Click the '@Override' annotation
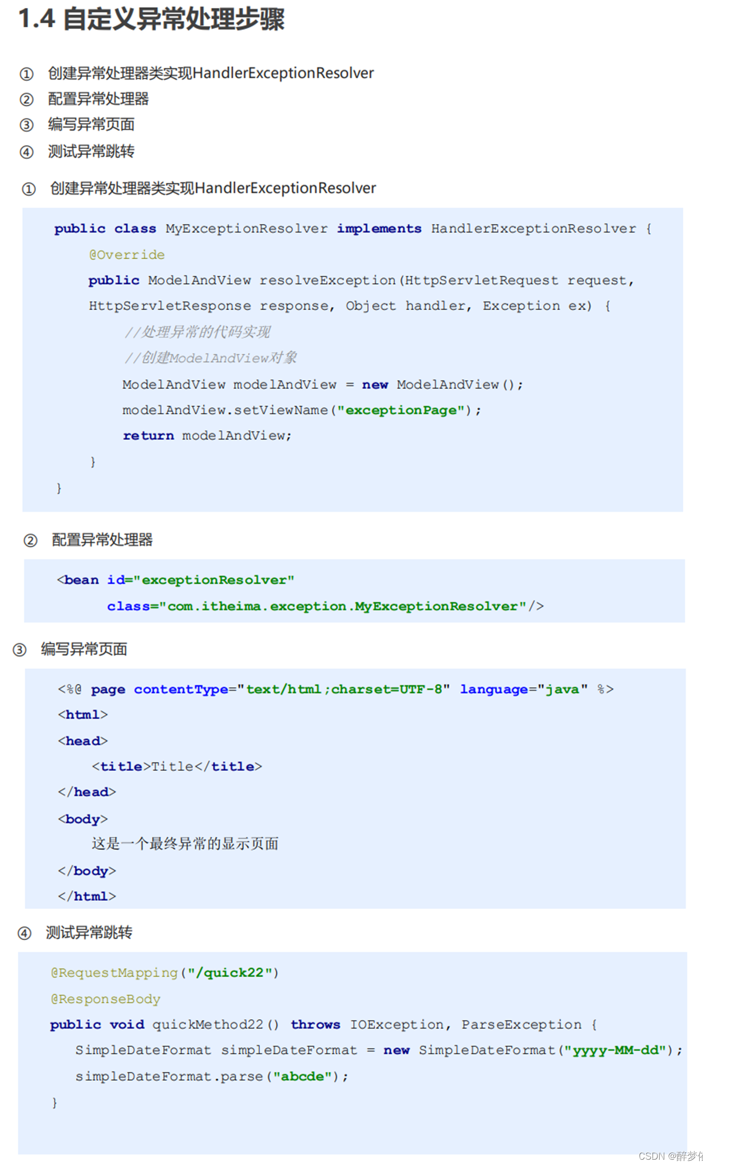The width and height of the screenshot is (737, 1166). click(x=127, y=255)
